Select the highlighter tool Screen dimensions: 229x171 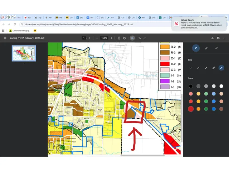coord(206,48)
